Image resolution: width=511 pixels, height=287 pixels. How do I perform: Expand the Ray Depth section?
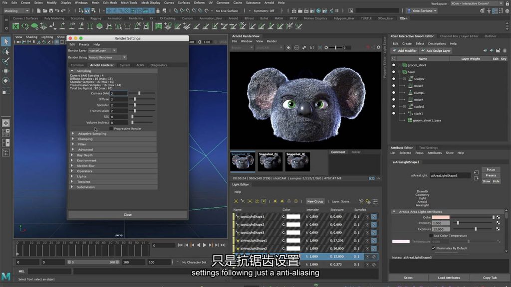point(72,155)
